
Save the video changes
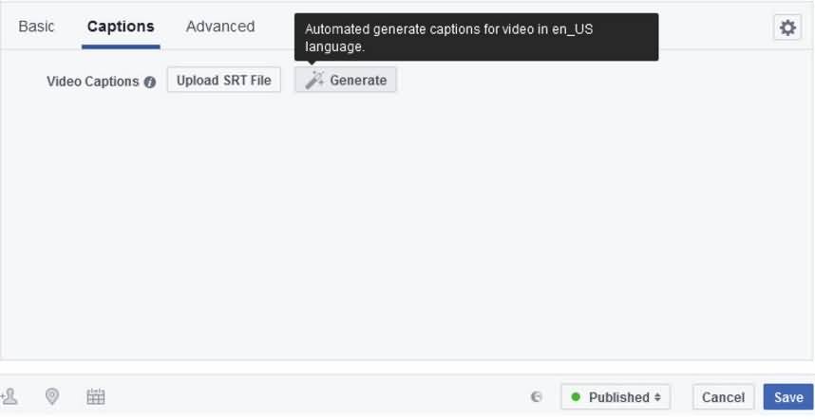pyautogui.click(x=788, y=397)
